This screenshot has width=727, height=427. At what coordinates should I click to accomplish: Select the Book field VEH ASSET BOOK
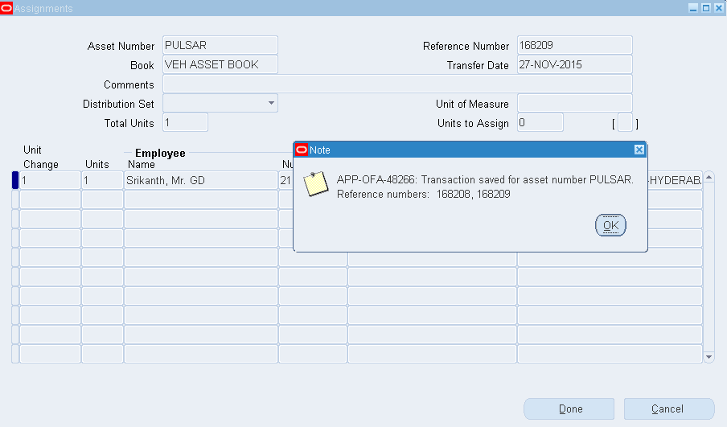click(x=220, y=65)
